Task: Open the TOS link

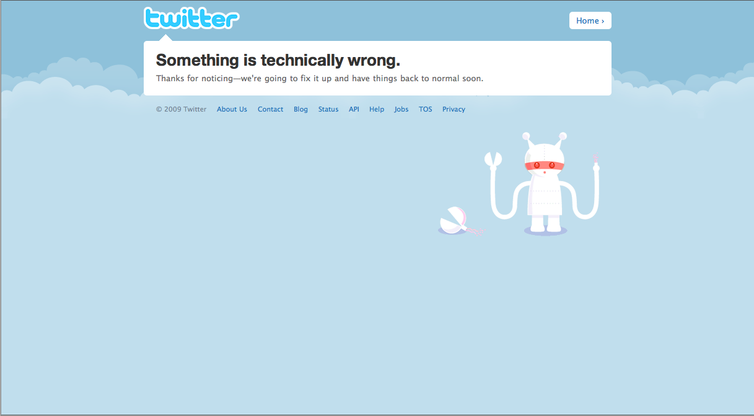Action: coord(426,109)
